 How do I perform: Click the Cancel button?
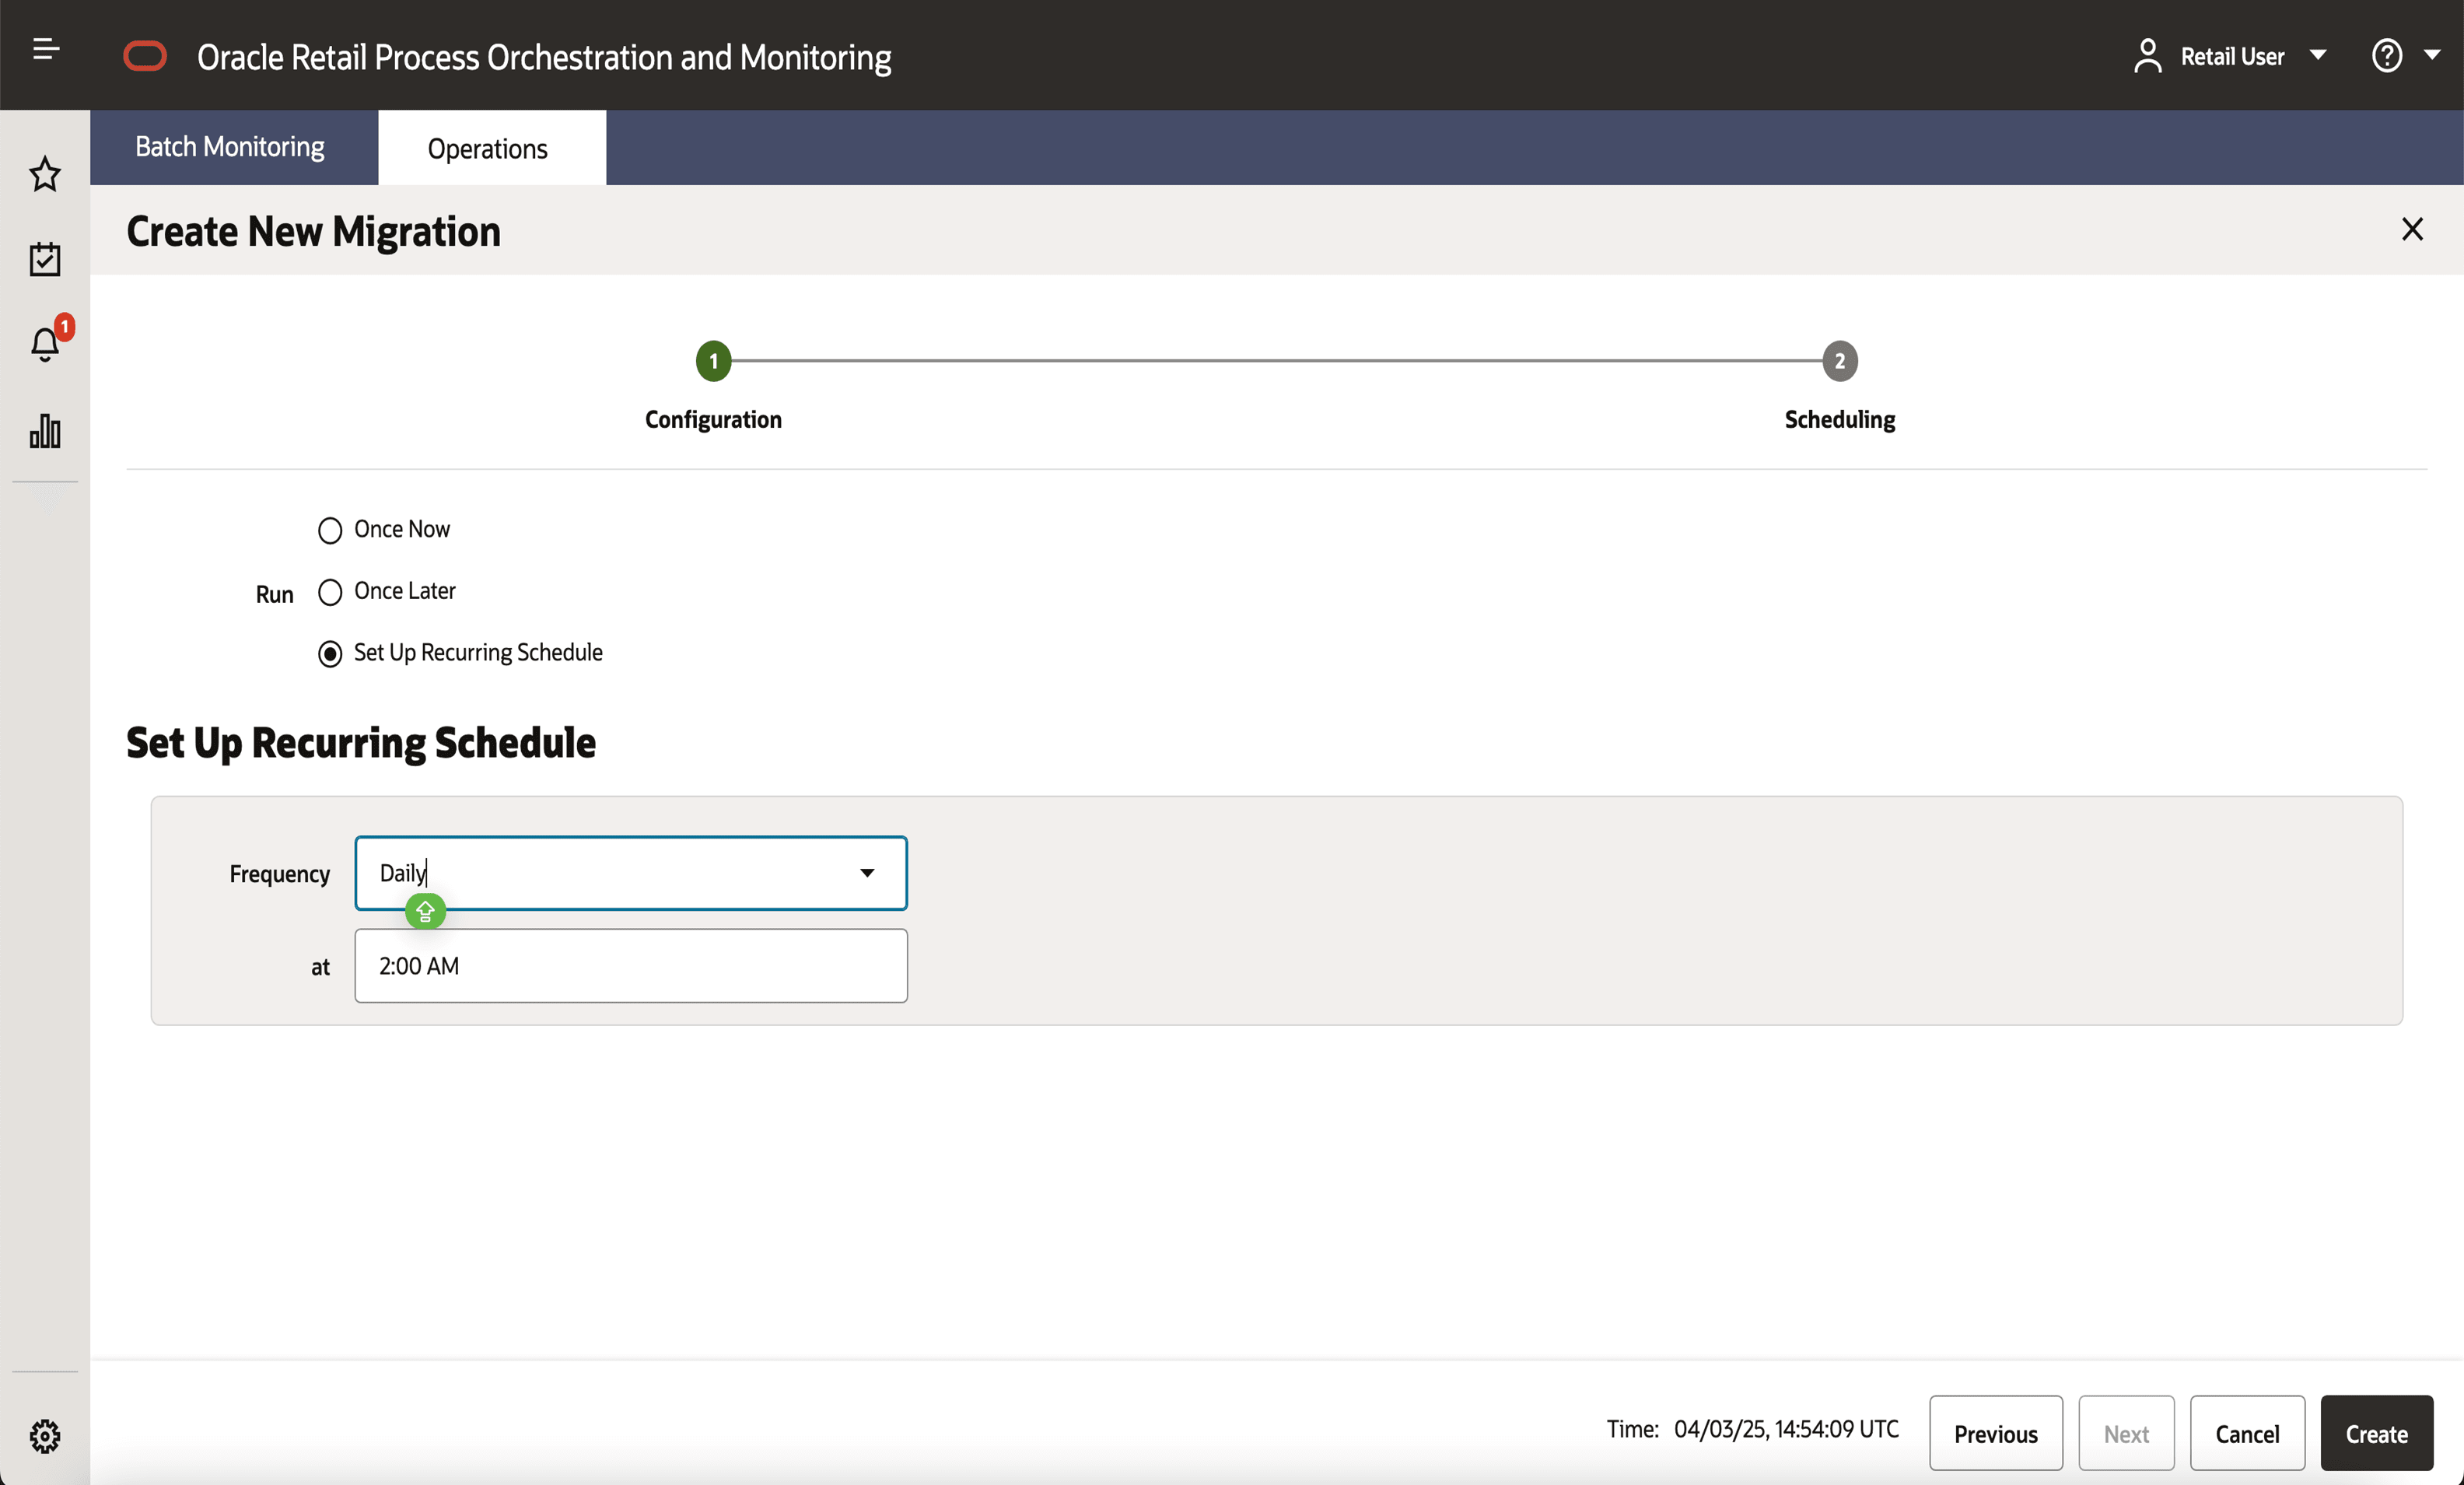tap(2247, 1433)
